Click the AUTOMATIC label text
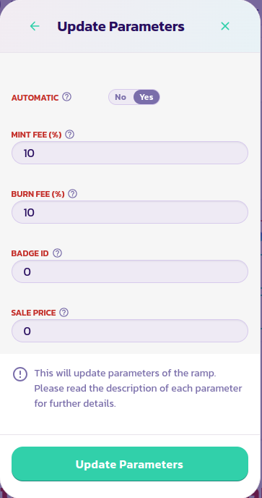The width and height of the screenshot is (262, 498). (x=35, y=98)
